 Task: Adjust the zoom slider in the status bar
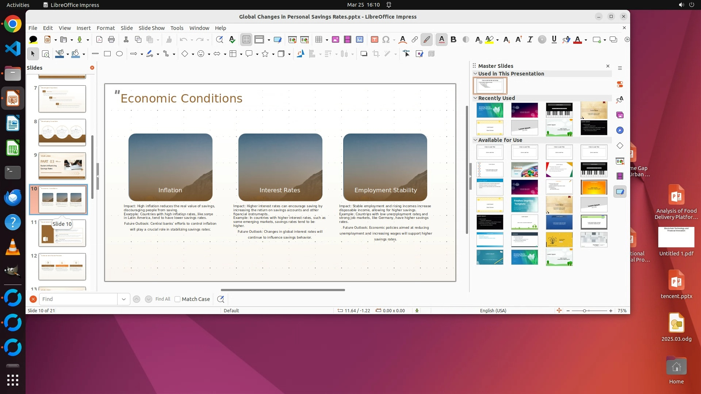[x=585, y=311]
